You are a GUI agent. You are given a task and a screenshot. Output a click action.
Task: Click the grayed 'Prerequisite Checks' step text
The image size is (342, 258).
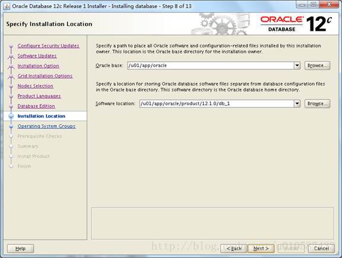point(40,136)
